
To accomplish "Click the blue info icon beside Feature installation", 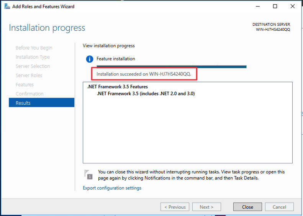I will [90, 59].
